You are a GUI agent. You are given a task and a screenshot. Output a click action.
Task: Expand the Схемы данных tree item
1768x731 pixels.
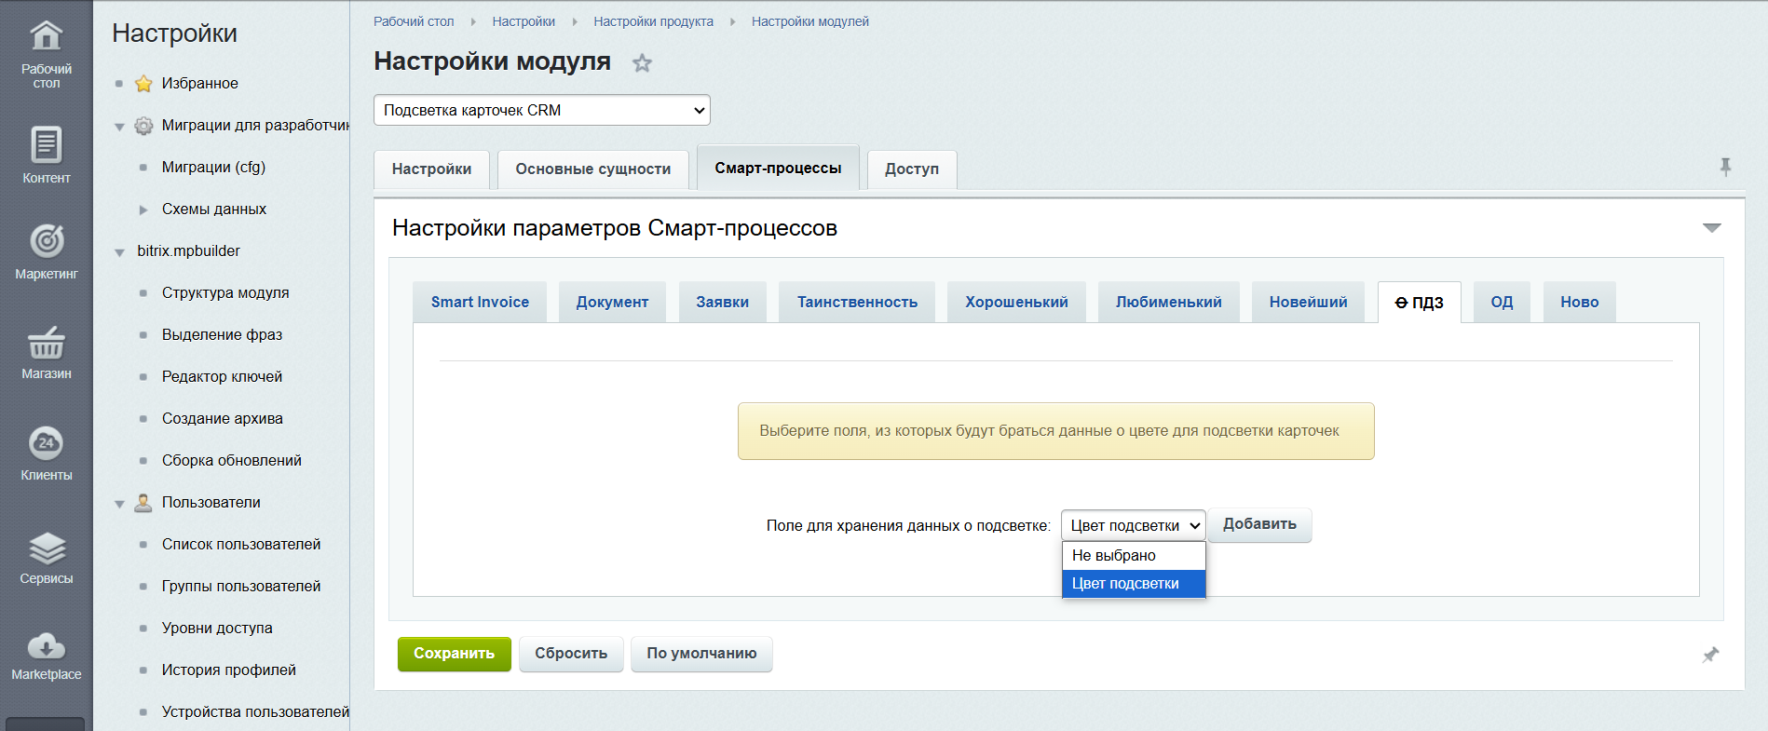(x=143, y=210)
